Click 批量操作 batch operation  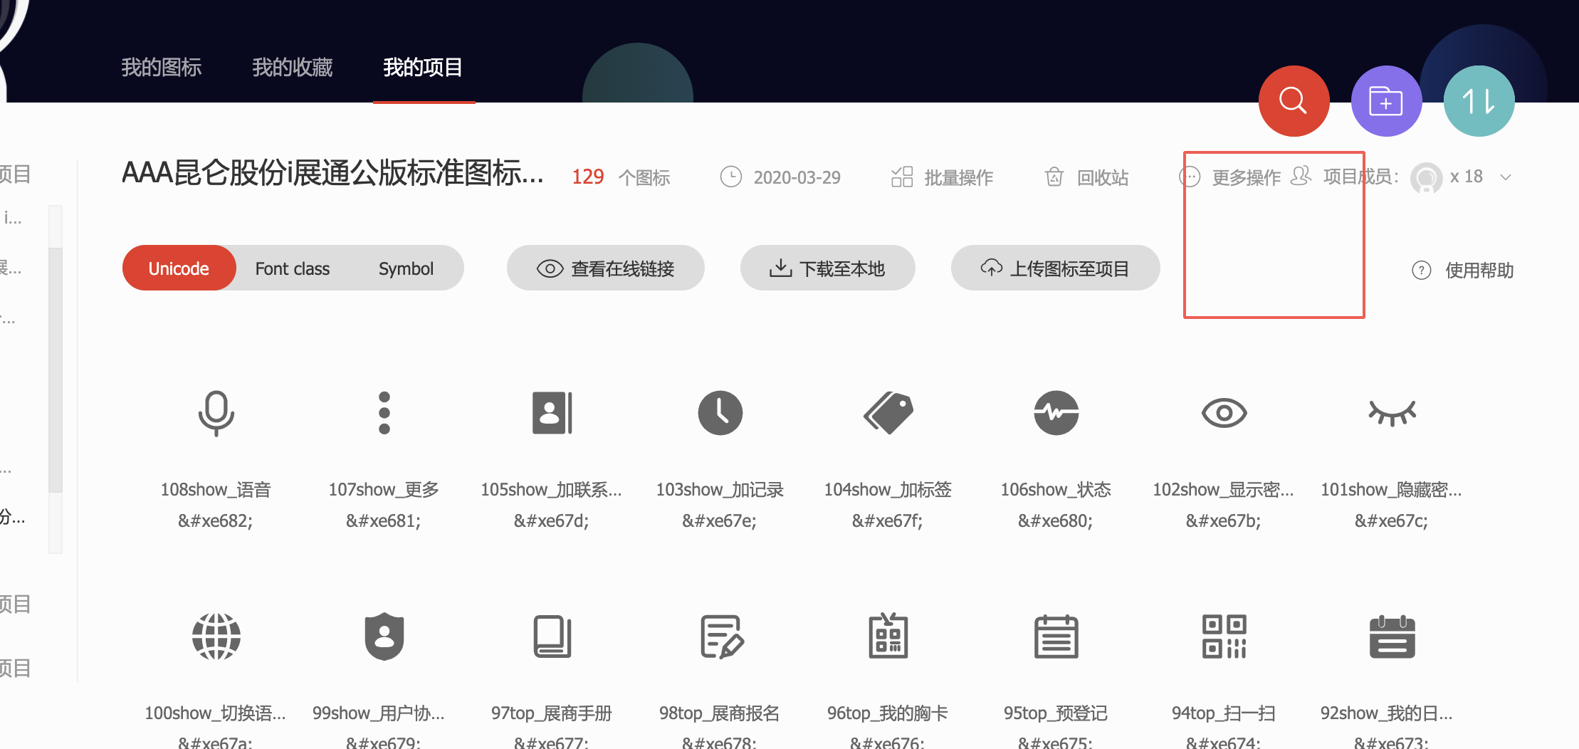(x=942, y=177)
